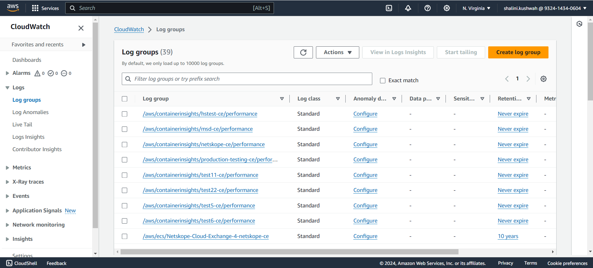Click the AWS logo home icon

click(13, 8)
